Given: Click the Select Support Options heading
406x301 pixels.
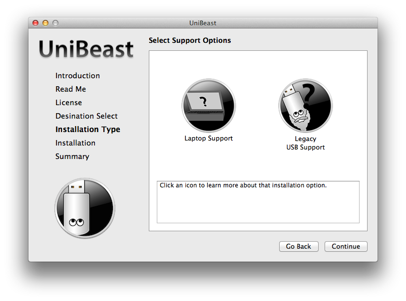Looking at the screenshot, I should (190, 40).
